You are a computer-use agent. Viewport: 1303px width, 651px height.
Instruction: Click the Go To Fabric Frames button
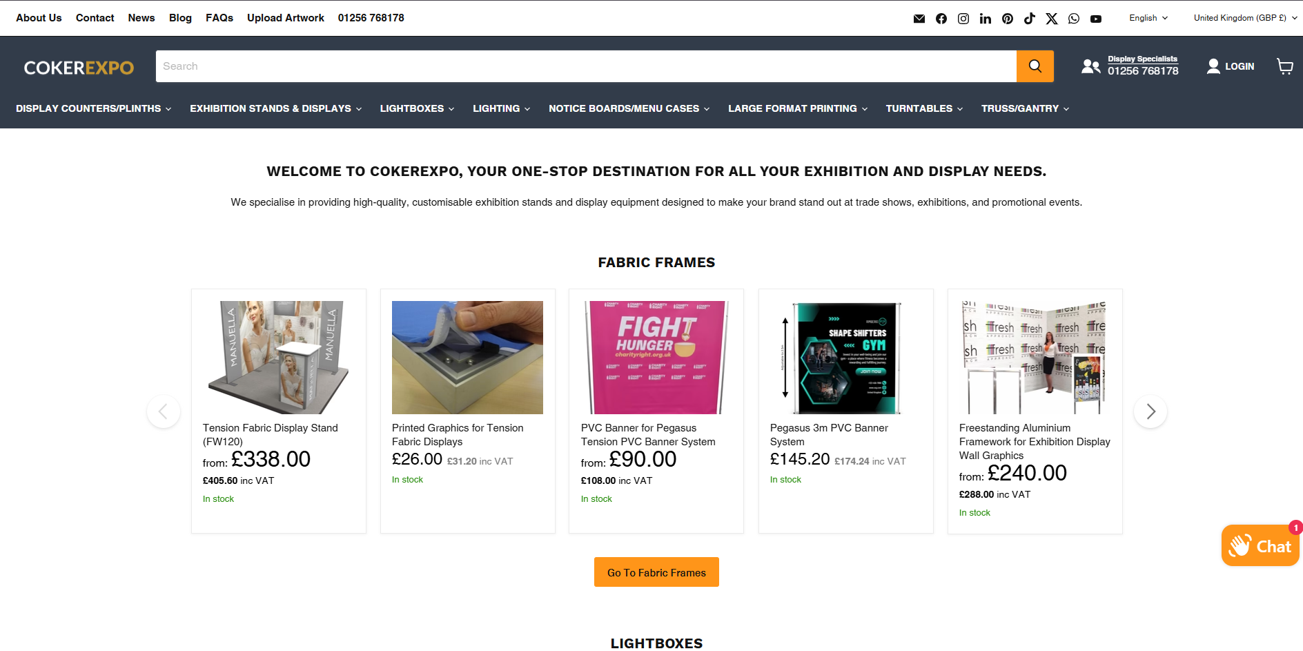[x=656, y=572]
